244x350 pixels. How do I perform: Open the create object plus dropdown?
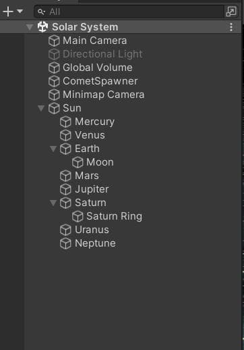click(13, 11)
